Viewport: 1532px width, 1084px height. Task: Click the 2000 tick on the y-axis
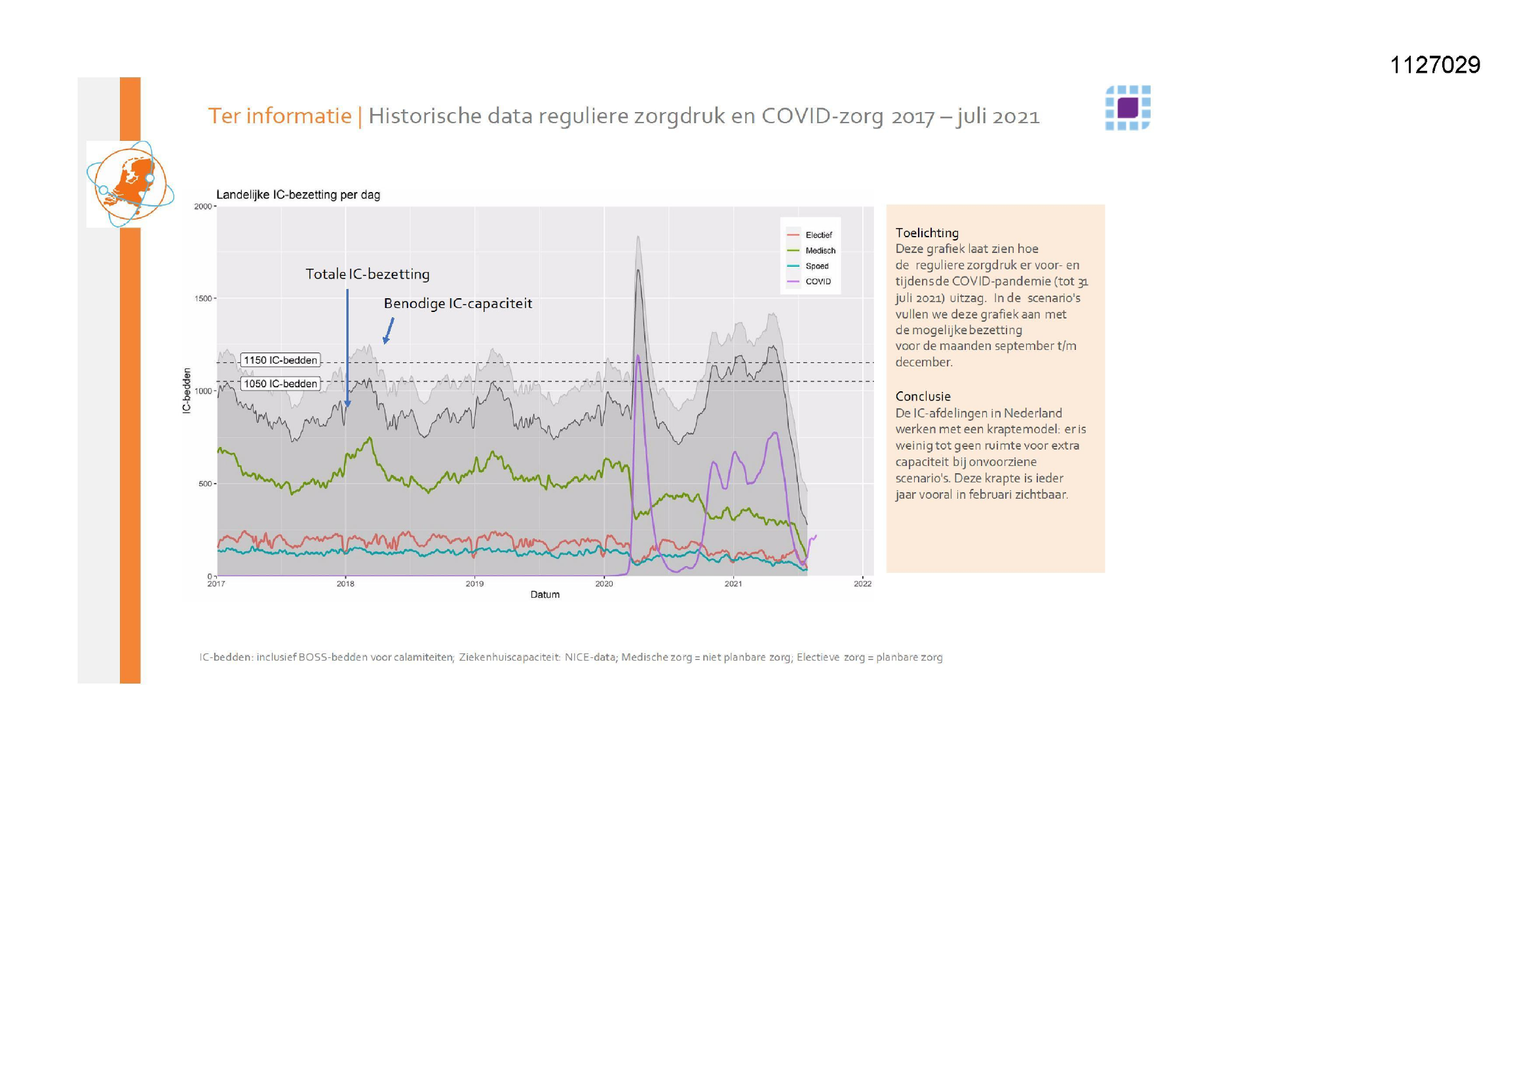point(203,206)
